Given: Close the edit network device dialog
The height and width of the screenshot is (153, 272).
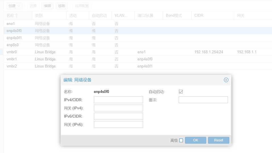Looking at the screenshot, I should tap(226, 80).
